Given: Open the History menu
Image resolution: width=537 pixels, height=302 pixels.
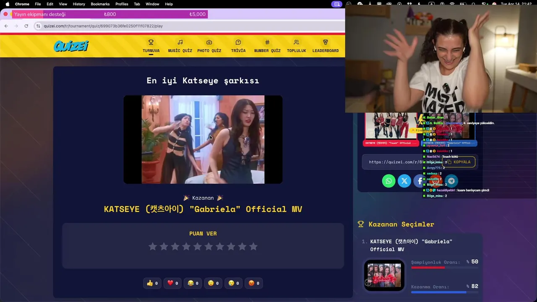Looking at the screenshot, I should pos(79,4).
